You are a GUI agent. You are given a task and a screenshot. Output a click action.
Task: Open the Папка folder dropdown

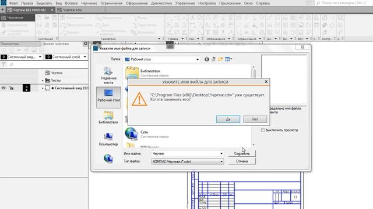[x=198, y=59]
